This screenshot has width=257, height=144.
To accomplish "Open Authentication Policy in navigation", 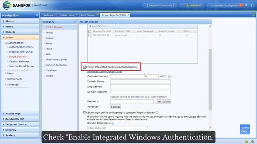I will (21, 47).
